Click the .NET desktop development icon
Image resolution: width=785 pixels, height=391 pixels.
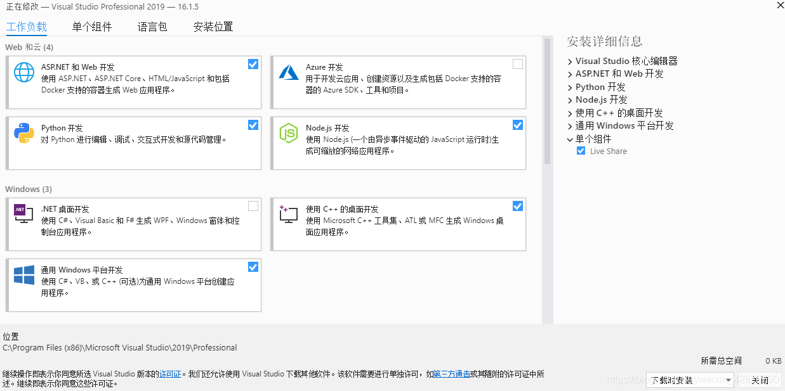(23, 214)
